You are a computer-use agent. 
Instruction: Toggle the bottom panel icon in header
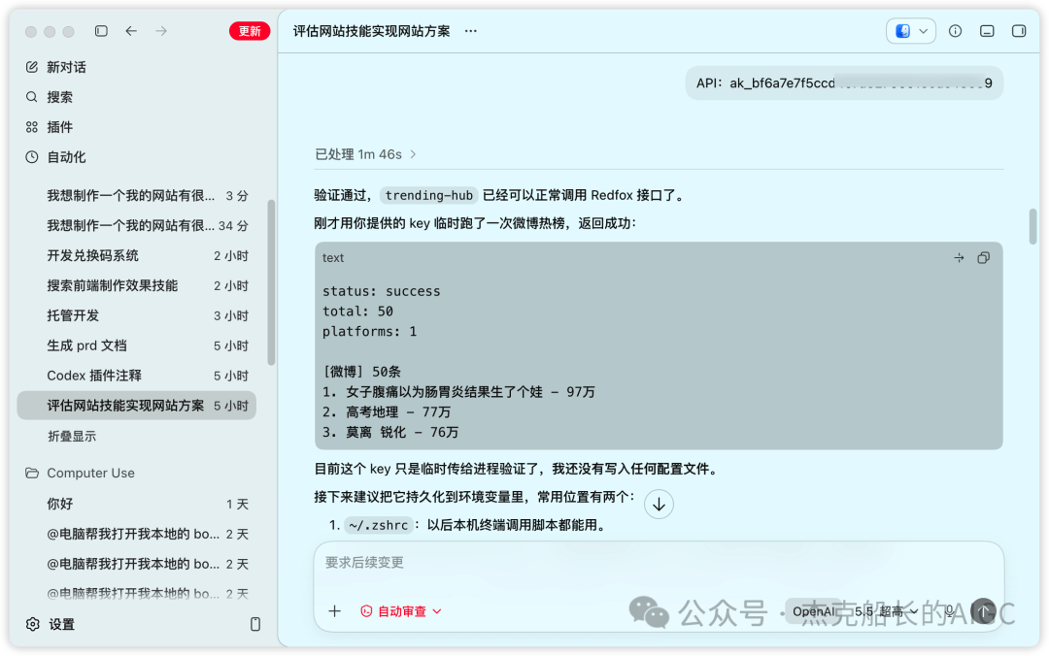click(x=987, y=31)
